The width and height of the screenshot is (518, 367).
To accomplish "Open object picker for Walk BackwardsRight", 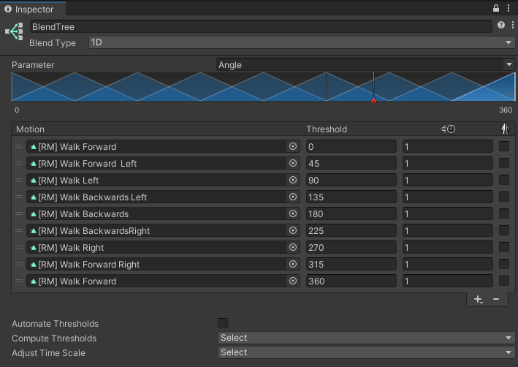I will tap(293, 231).
